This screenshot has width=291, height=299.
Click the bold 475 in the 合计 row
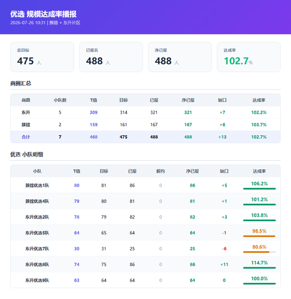[x=123, y=137]
